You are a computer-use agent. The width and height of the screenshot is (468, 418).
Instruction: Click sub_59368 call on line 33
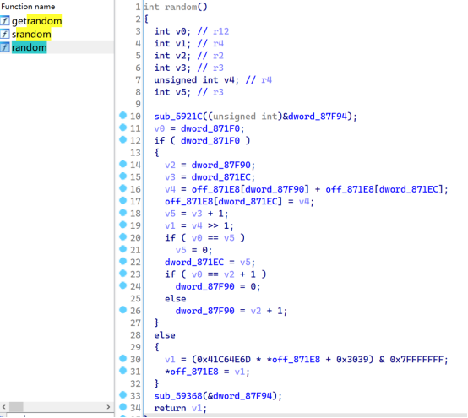pos(178,396)
